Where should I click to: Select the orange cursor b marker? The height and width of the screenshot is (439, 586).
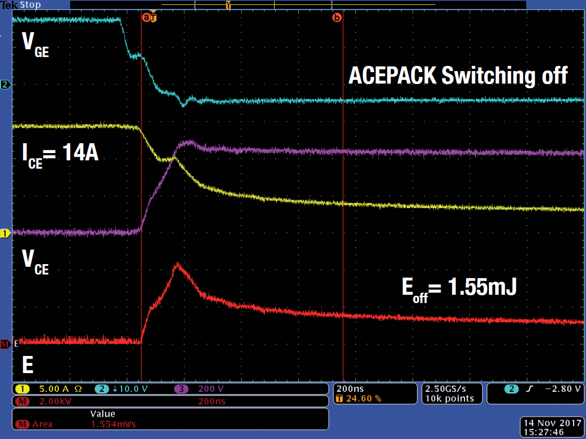[337, 18]
